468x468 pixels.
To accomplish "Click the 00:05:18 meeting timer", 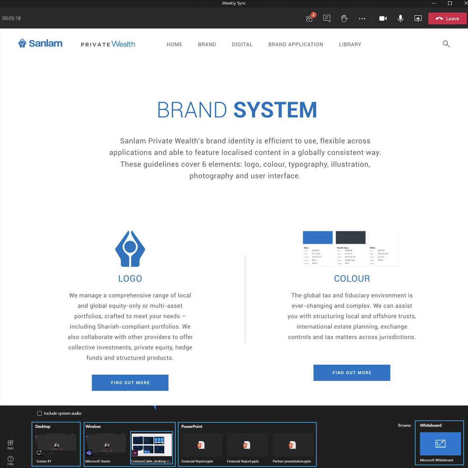I will click(11, 18).
